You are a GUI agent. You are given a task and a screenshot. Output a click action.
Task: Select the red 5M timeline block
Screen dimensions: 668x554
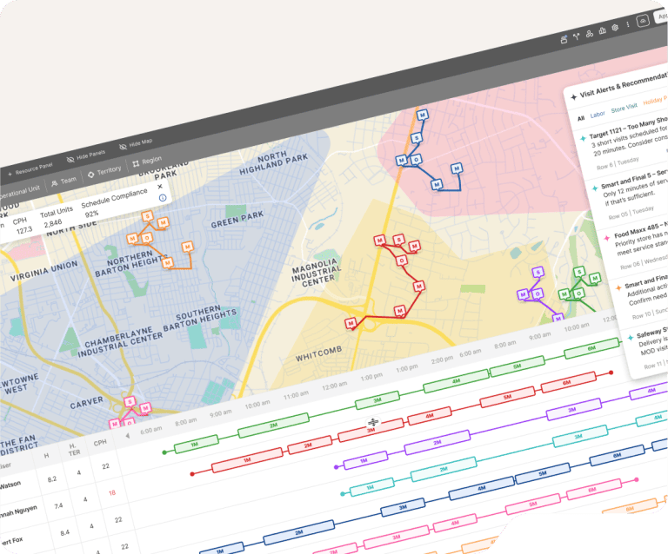[x=507, y=397]
